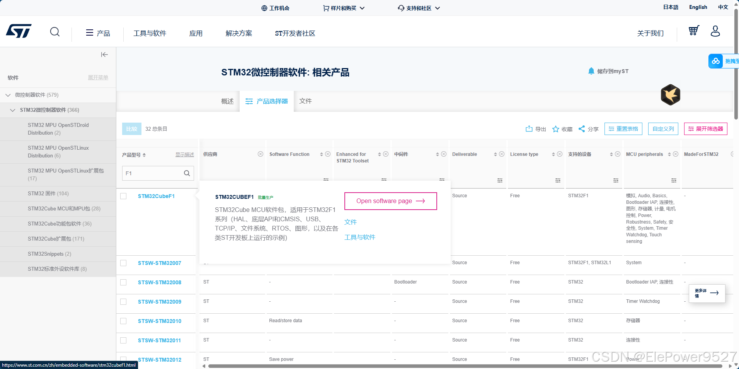Switch language to English
739x369 pixels.
coord(698,7)
